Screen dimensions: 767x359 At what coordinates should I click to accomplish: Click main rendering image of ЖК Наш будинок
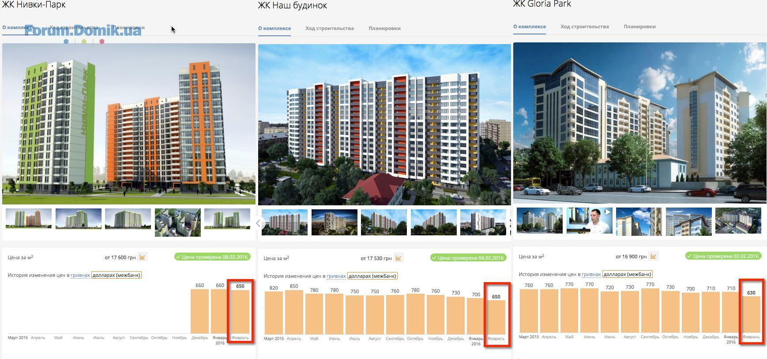click(x=384, y=125)
